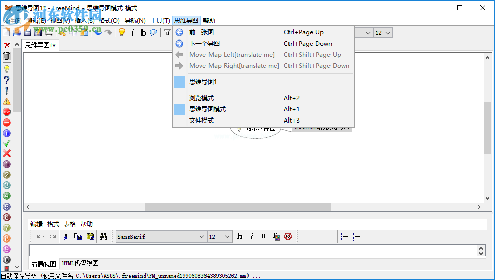Click the red X remove-icon button in sidebar

[x=7, y=45]
